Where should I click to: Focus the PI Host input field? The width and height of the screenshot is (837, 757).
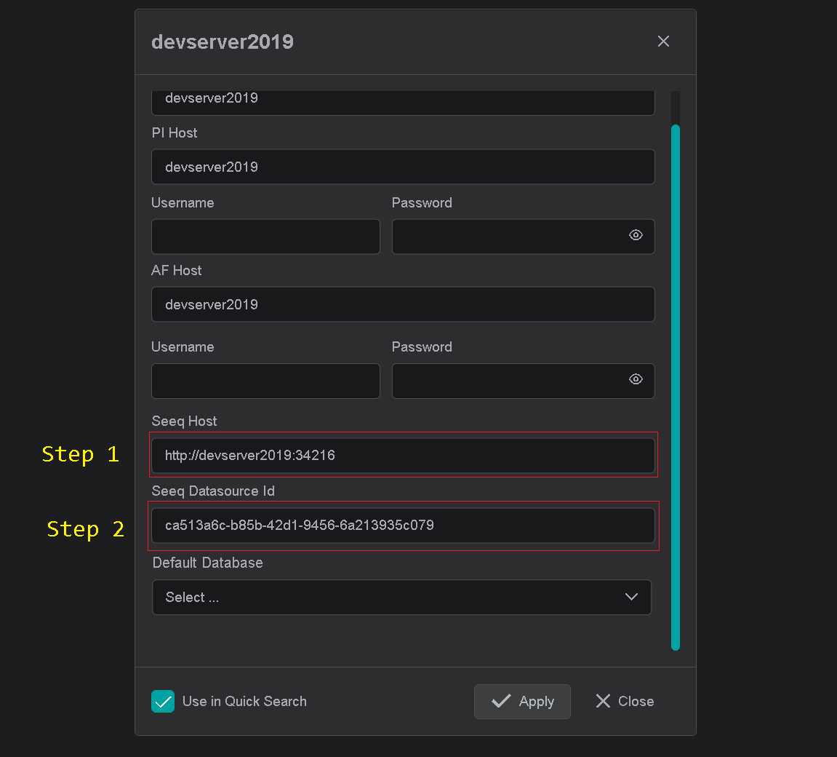pyautogui.click(x=403, y=167)
